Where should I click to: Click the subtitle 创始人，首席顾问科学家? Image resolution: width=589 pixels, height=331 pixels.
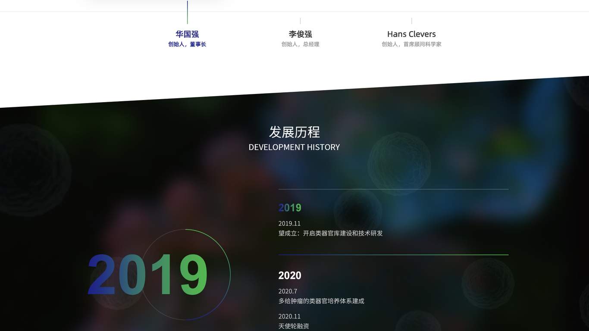pos(411,44)
